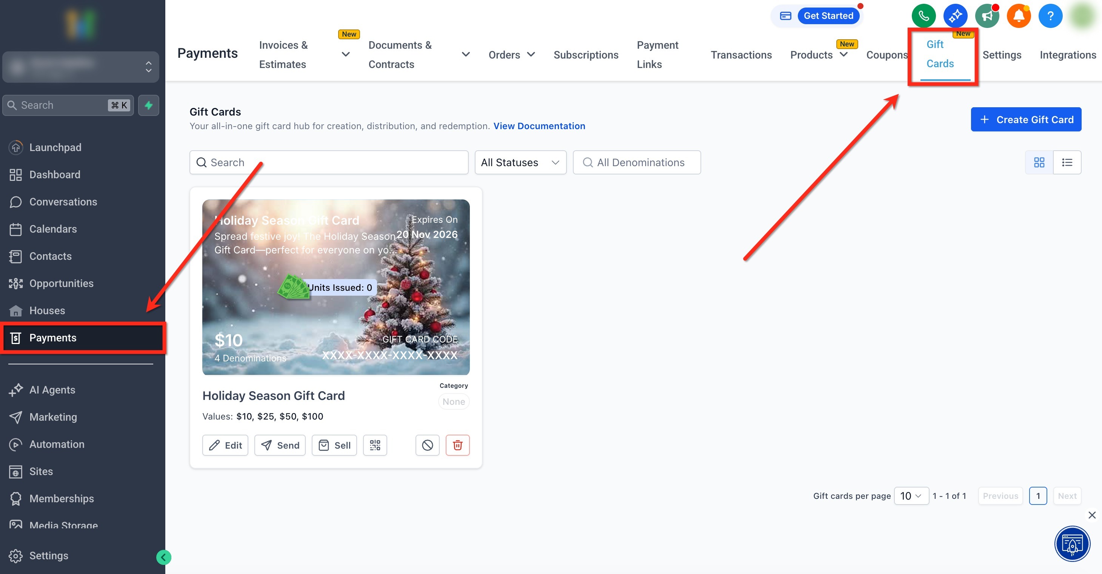Open the orange notifications bell
This screenshot has height=574, width=1102.
point(1019,16)
